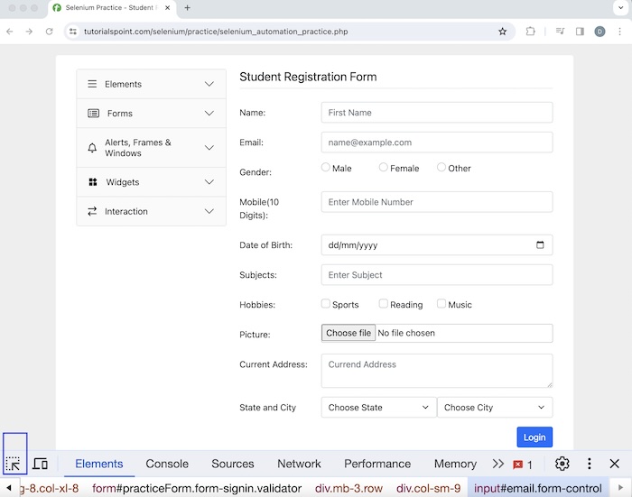The width and height of the screenshot is (632, 497).
Task: Open DevTools three-dot customize menu
Action: click(x=590, y=464)
